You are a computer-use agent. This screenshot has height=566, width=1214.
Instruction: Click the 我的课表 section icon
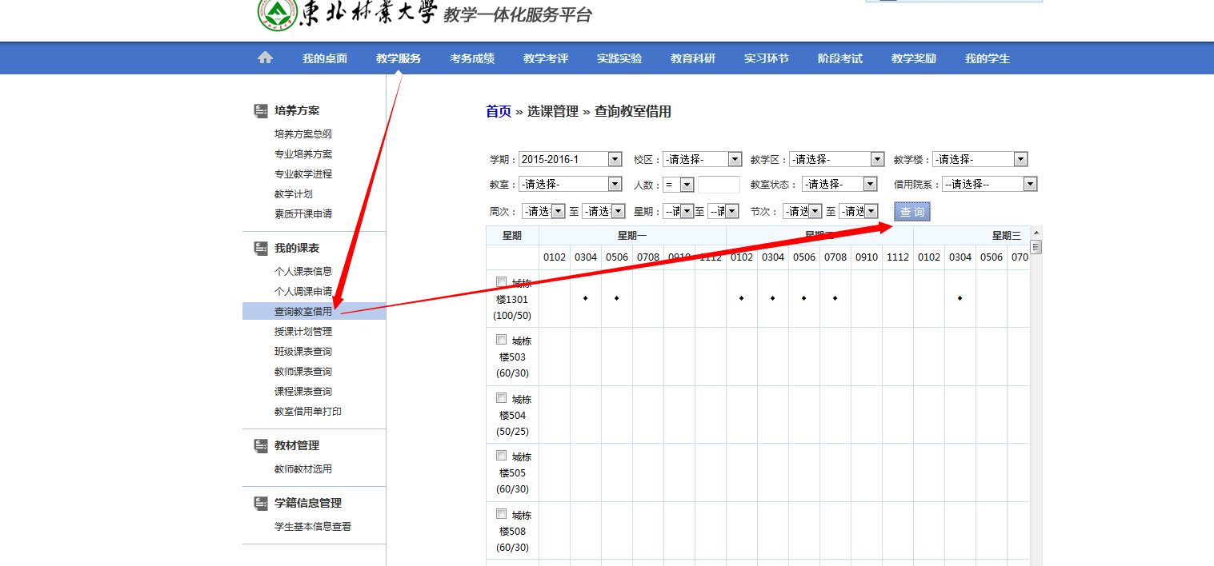click(261, 249)
